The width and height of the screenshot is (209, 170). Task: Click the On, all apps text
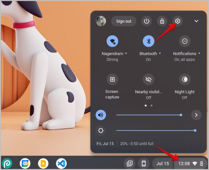pos(185,60)
